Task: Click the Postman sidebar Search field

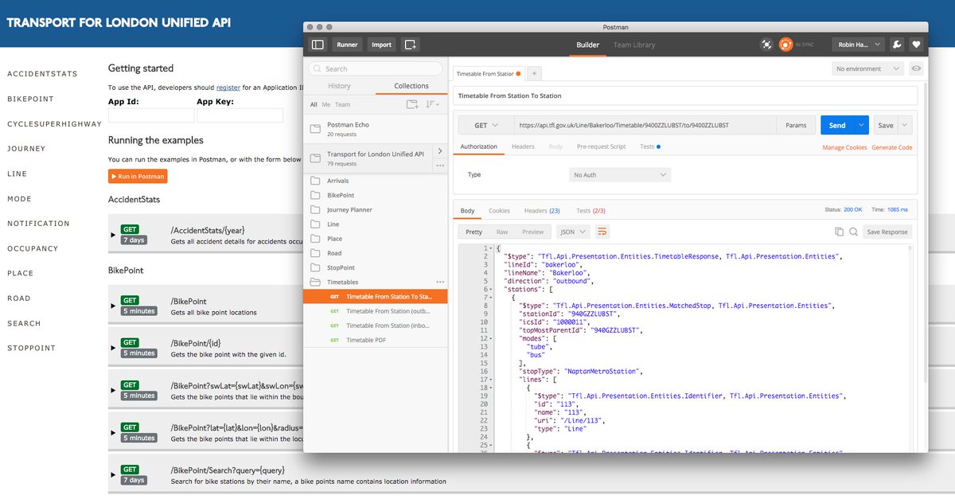Action: pos(375,68)
